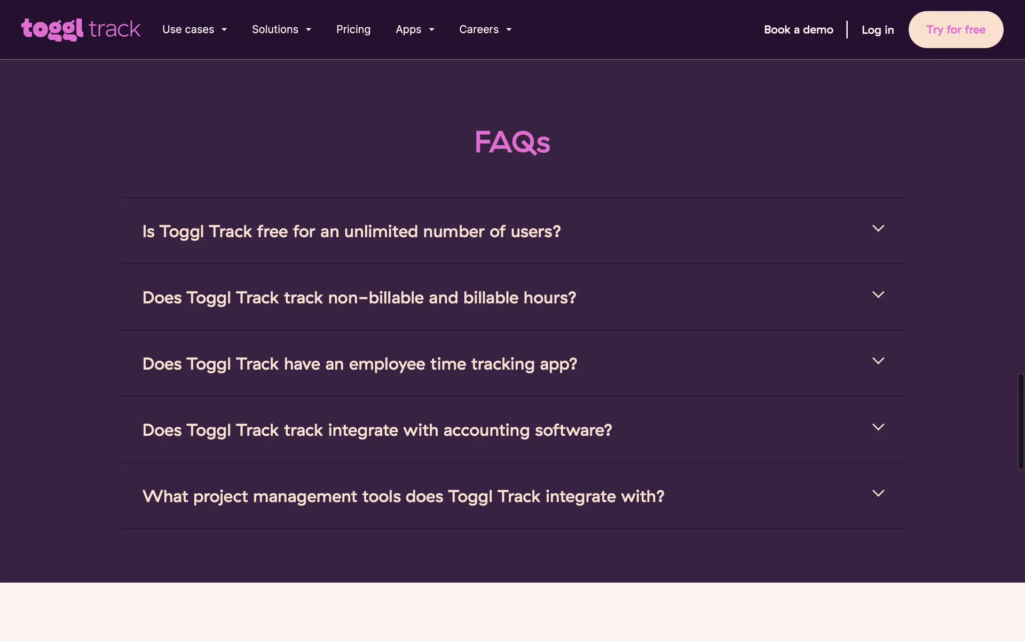Expand chevron for unlimited users FAQ
Screen dimensions: 1025x641
[878, 229]
